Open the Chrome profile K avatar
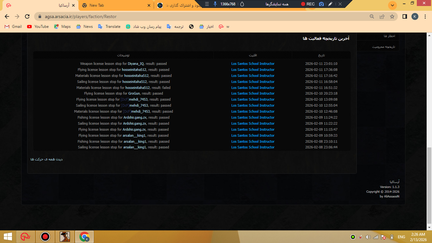Image resolution: width=432 pixels, height=243 pixels. (415, 16)
